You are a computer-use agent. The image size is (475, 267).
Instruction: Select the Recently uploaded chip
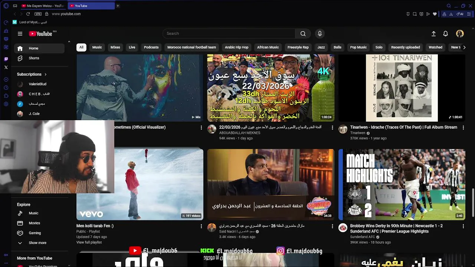point(406,47)
